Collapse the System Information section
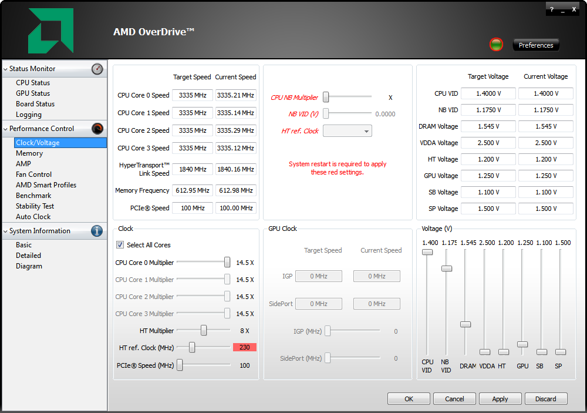587x413 pixels. (6, 231)
